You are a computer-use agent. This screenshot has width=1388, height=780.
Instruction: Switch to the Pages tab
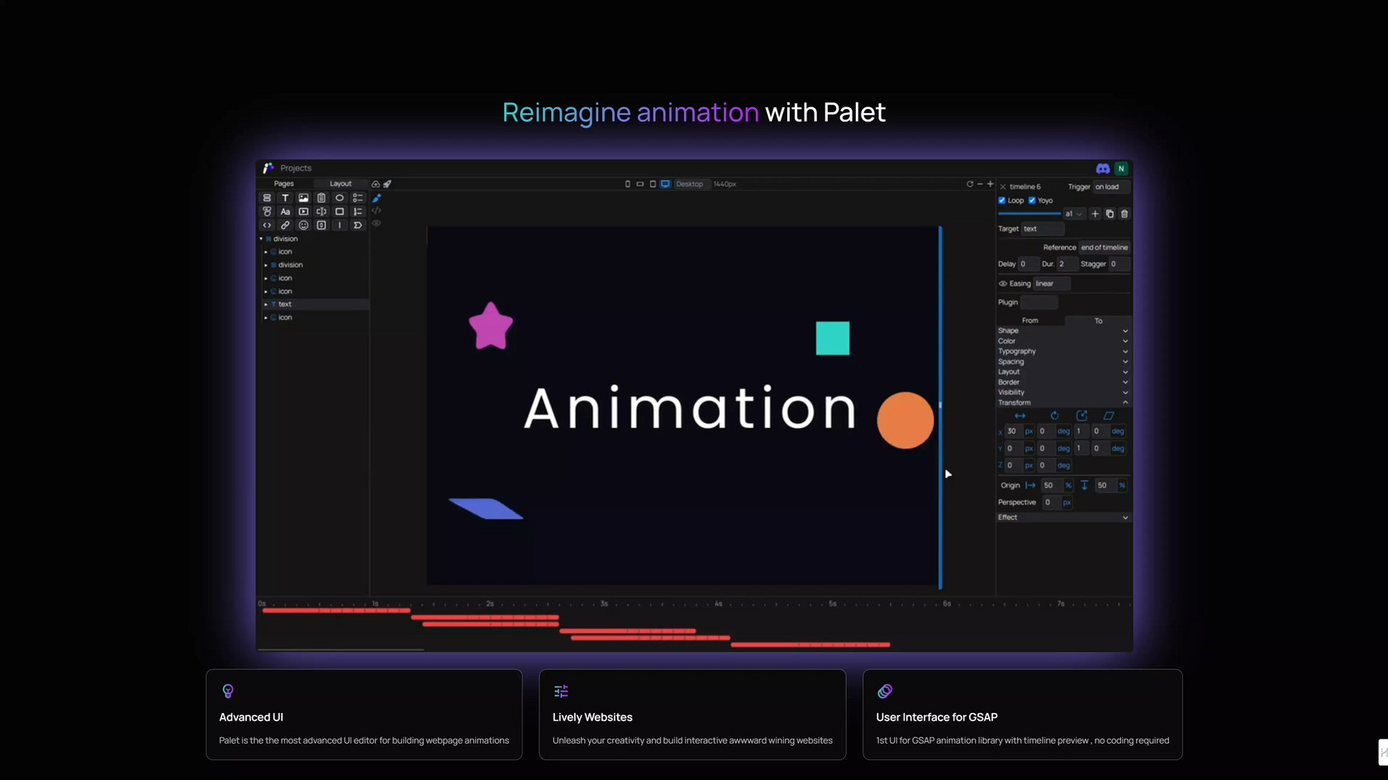click(283, 184)
